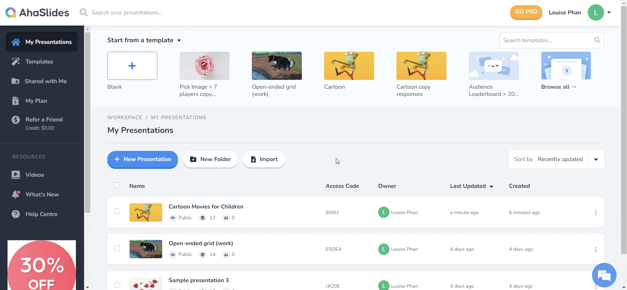Open the live chat bubble
The width and height of the screenshot is (627, 290).
click(x=604, y=275)
